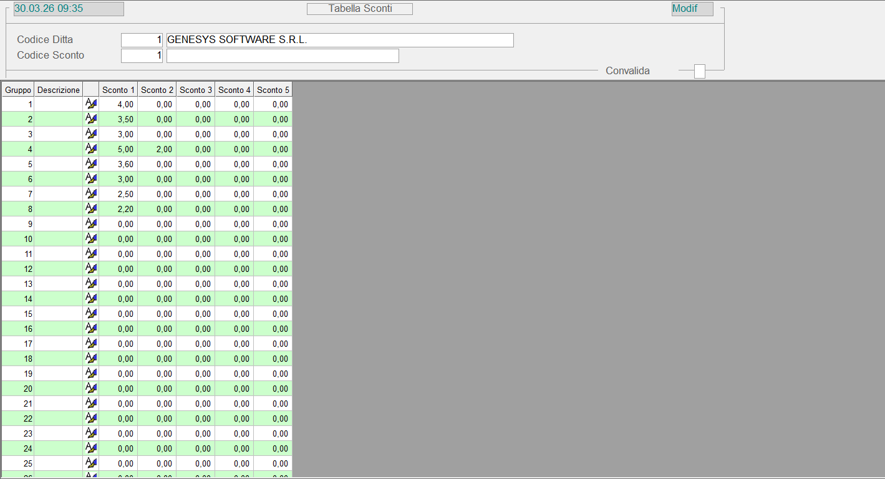The width and height of the screenshot is (885, 479).
Task: Click the GENESYS SOFTWARE S.R.L. company name field
Action: coord(340,40)
